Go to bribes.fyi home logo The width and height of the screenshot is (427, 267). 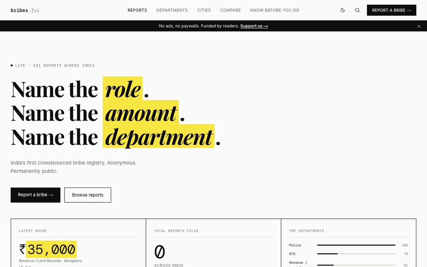(x=25, y=10)
